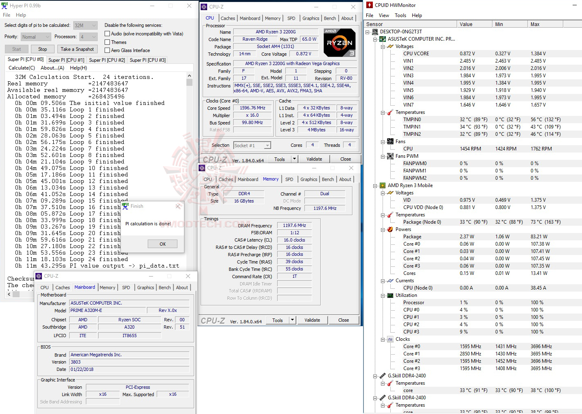This screenshot has height=414, width=582.
Task: Check the Themes checkbox in Hyper PI
Action: [x=107, y=42]
